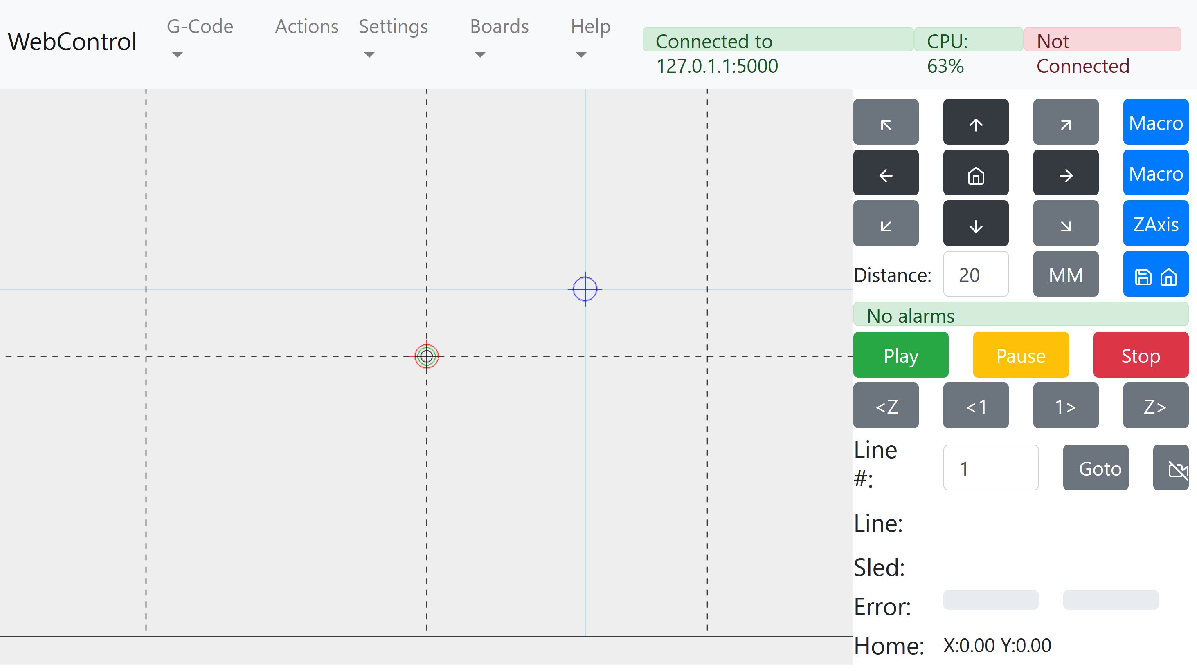Open the G-Code dropdown menu
Image resolution: width=1197 pixels, height=671 pixels.
pyautogui.click(x=199, y=37)
